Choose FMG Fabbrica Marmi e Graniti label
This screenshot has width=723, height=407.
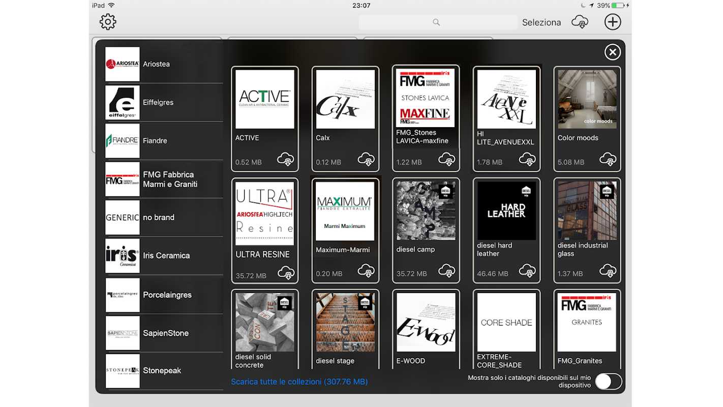click(x=170, y=180)
